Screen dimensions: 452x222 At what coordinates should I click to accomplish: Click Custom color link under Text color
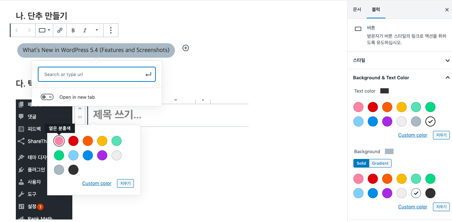[413, 135]
